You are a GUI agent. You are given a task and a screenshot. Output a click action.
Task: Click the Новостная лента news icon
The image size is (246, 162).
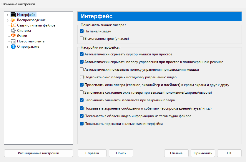(13, 41)
